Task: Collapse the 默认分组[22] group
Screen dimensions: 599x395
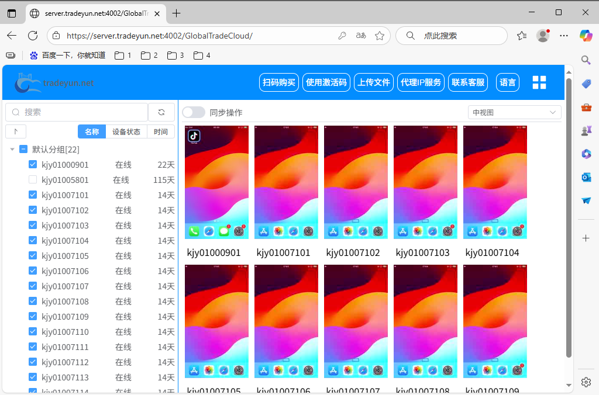Action: pyautogui.click(x=12, y=150)
